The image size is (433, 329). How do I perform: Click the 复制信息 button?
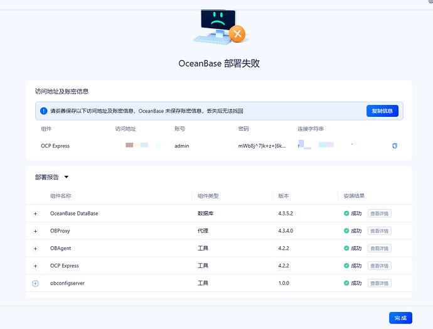coord(382,111)
